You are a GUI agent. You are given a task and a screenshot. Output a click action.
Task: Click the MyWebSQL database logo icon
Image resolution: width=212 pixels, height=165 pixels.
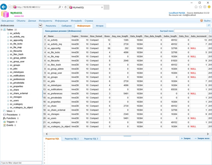(5, 14)
